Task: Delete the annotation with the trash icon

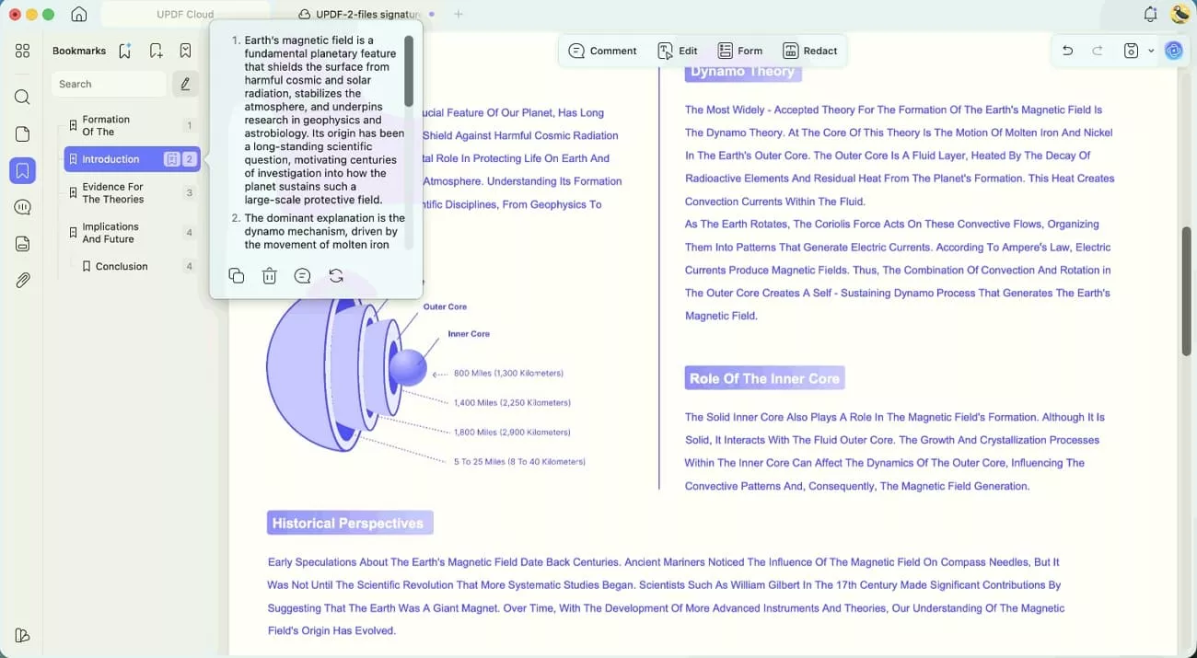Action: 269,275
